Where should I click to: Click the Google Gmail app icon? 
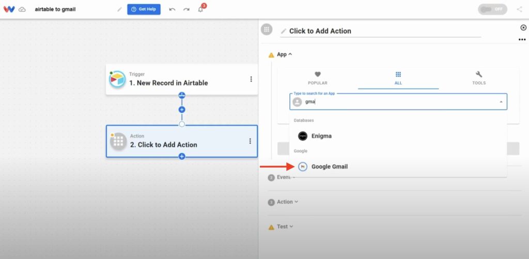point(303,166)
